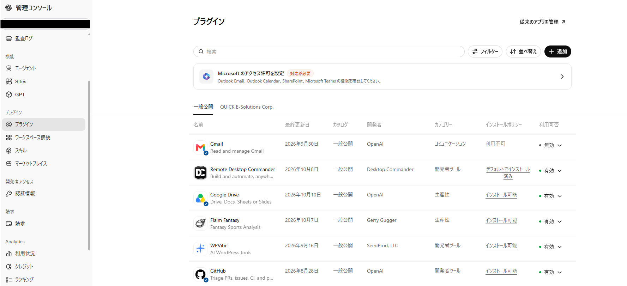Click デフォルトでインストール済み policy link
Screen dimensions: 627x286
pyautogui.click(x=508, y=173)
